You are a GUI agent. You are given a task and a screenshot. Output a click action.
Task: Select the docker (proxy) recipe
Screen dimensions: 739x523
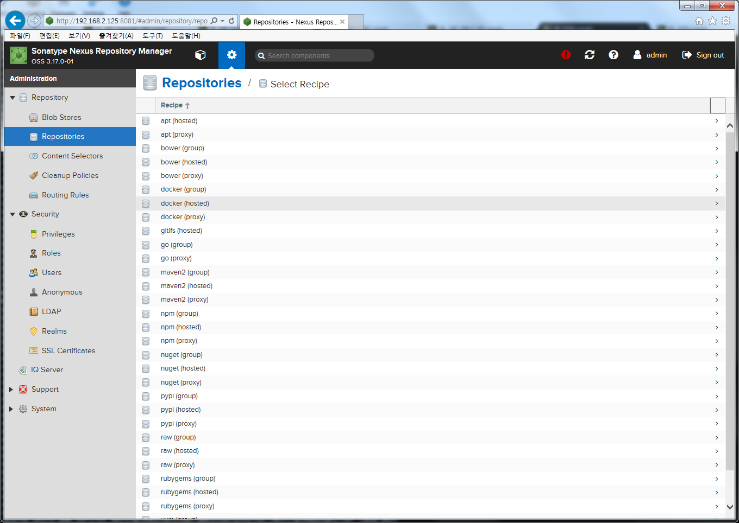pyautogui.click(x=431, y=217)
